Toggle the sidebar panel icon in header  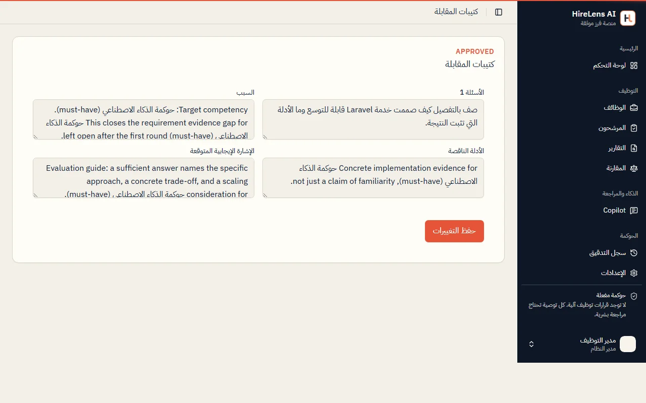point(499,12)
